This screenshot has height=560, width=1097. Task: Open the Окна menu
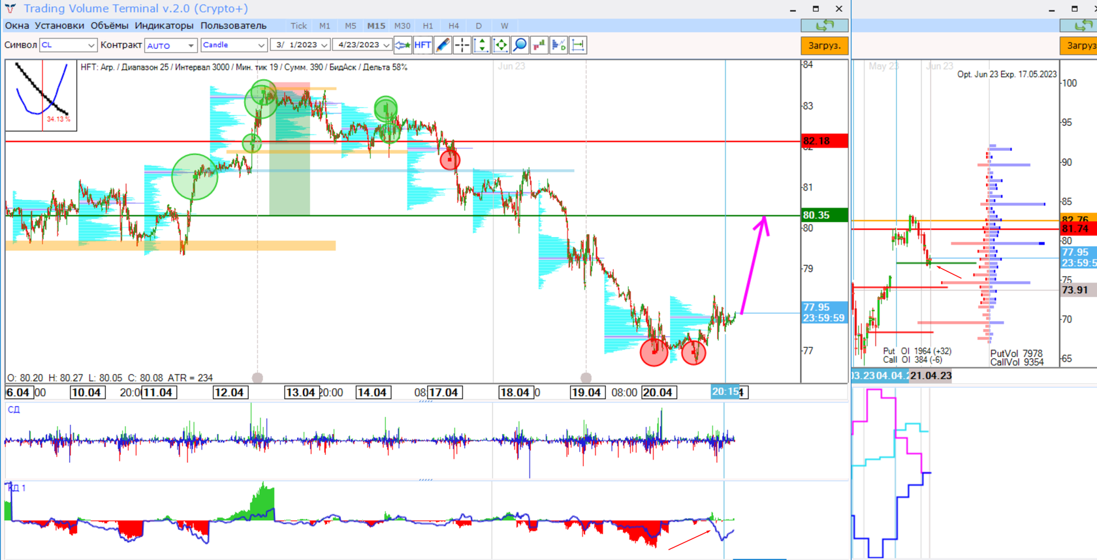(17, 25)
